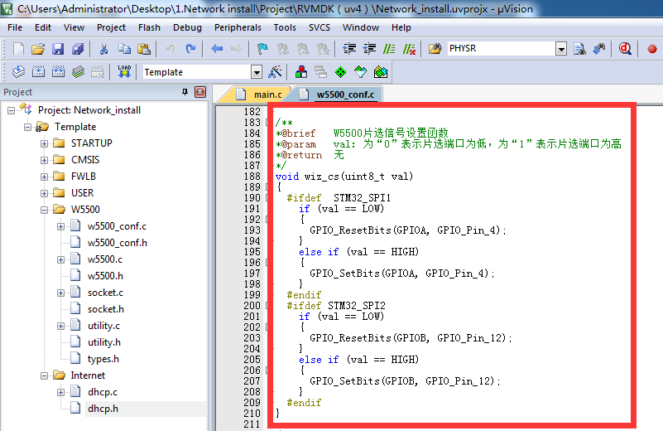Image resolution: width=663 pixels, height=431 pixels.
Task: Uncomment the selected lines
Action: pos(409,49)
